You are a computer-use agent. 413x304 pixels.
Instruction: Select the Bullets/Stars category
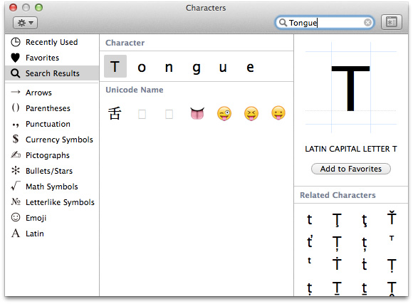point(51,171)
